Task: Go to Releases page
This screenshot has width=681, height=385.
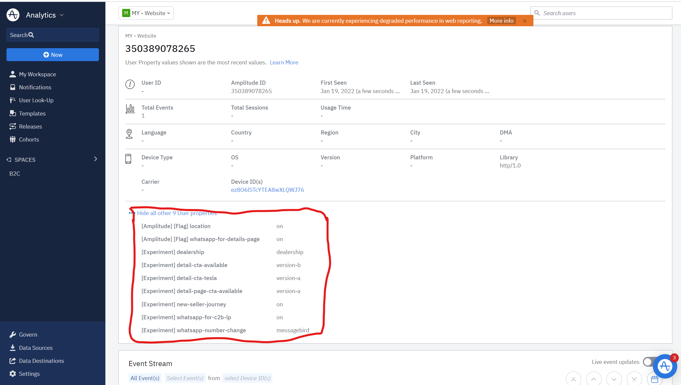Action: coord(30,127)
